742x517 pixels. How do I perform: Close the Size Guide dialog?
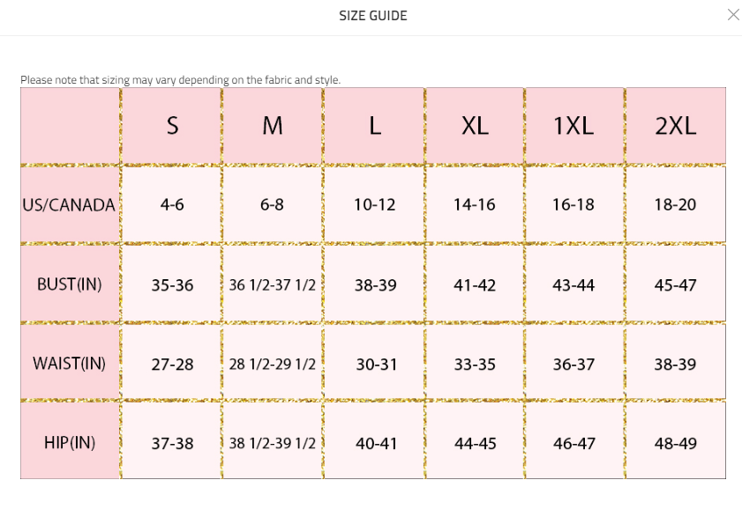point(732,15)
